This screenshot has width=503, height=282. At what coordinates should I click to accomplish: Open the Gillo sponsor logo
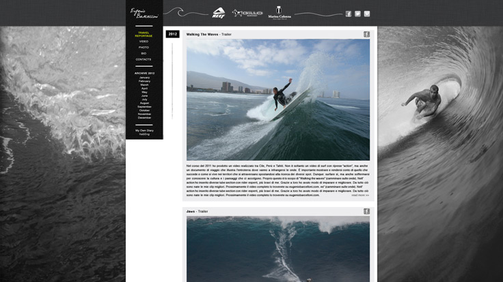[247, 13]
